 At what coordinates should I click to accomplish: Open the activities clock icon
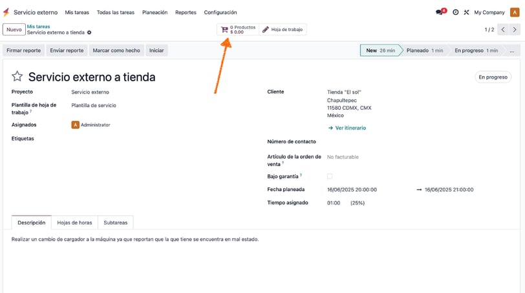[455, 12]
